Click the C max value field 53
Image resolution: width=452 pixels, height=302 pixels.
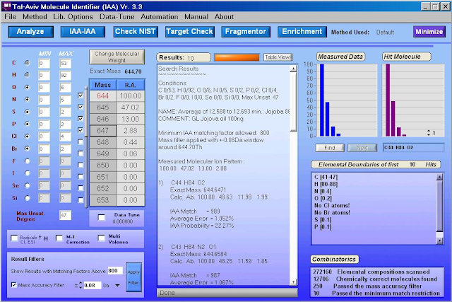(x=65, y=63)
